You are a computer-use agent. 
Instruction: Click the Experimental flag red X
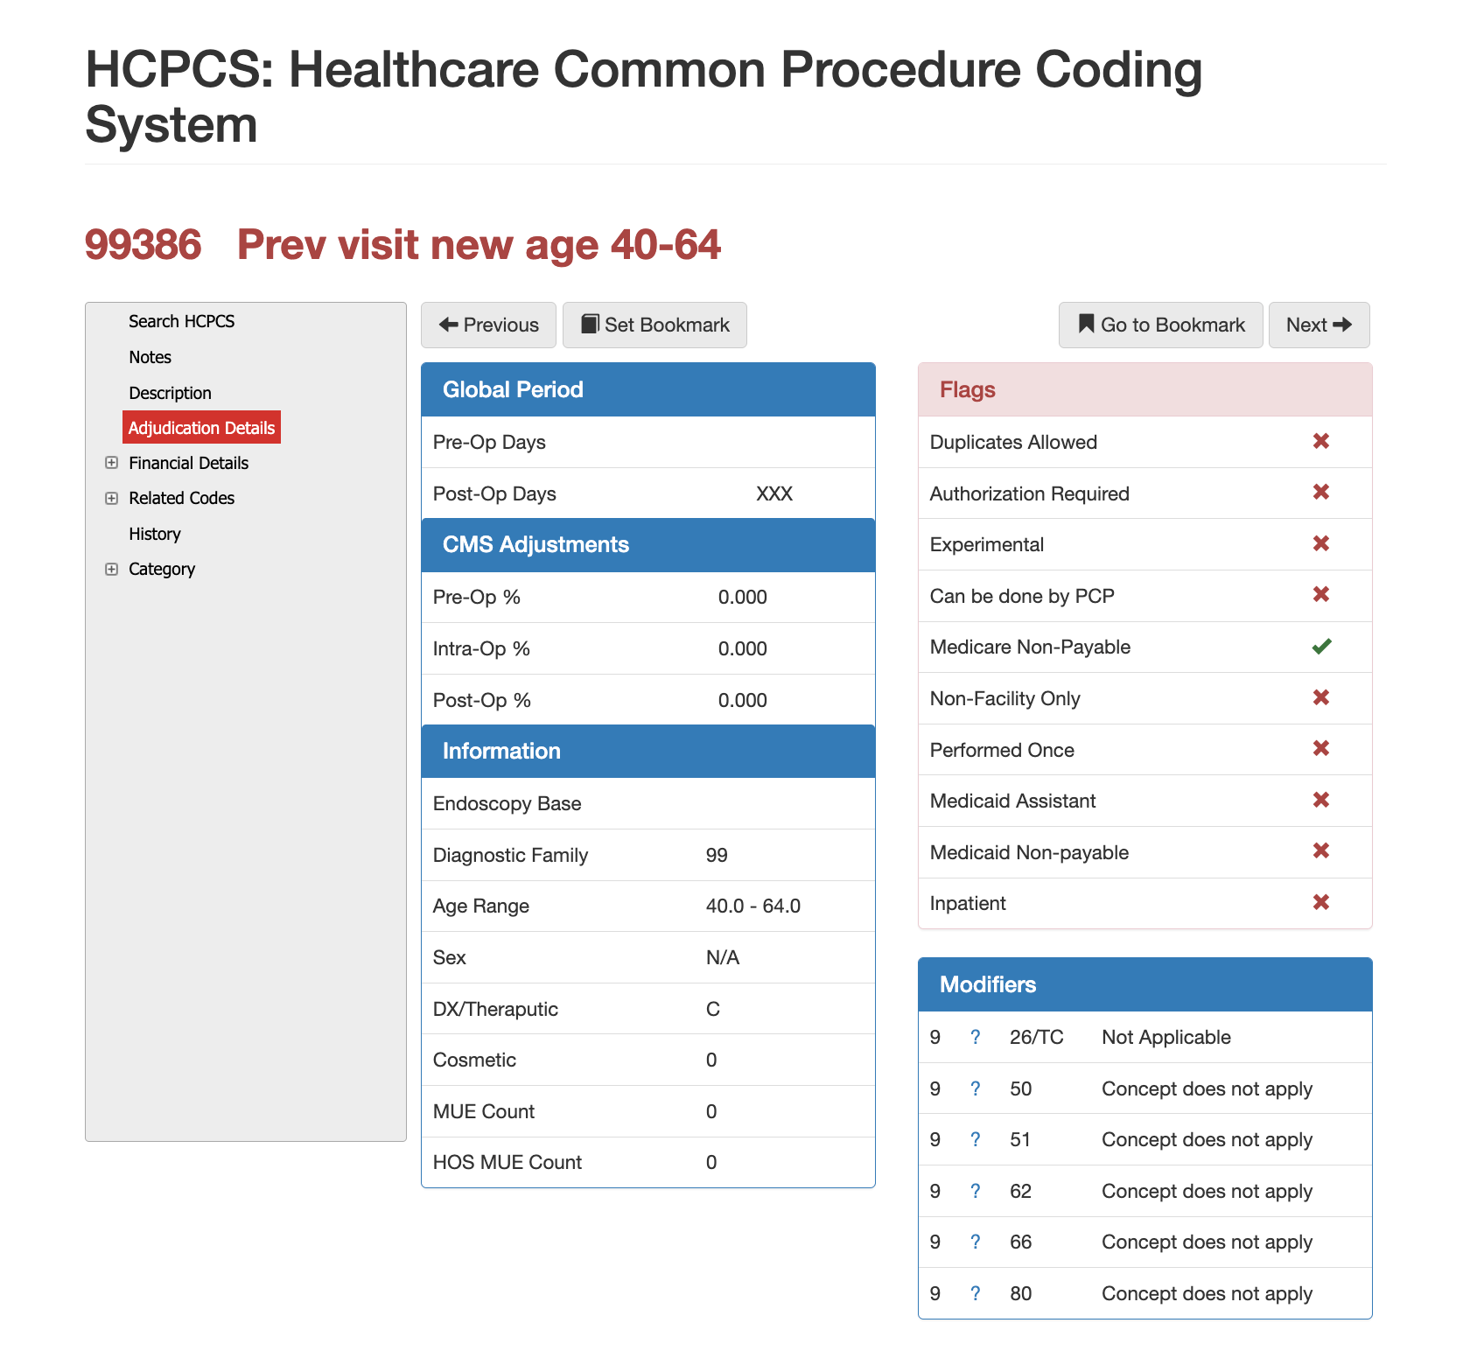click(1321, 544)
